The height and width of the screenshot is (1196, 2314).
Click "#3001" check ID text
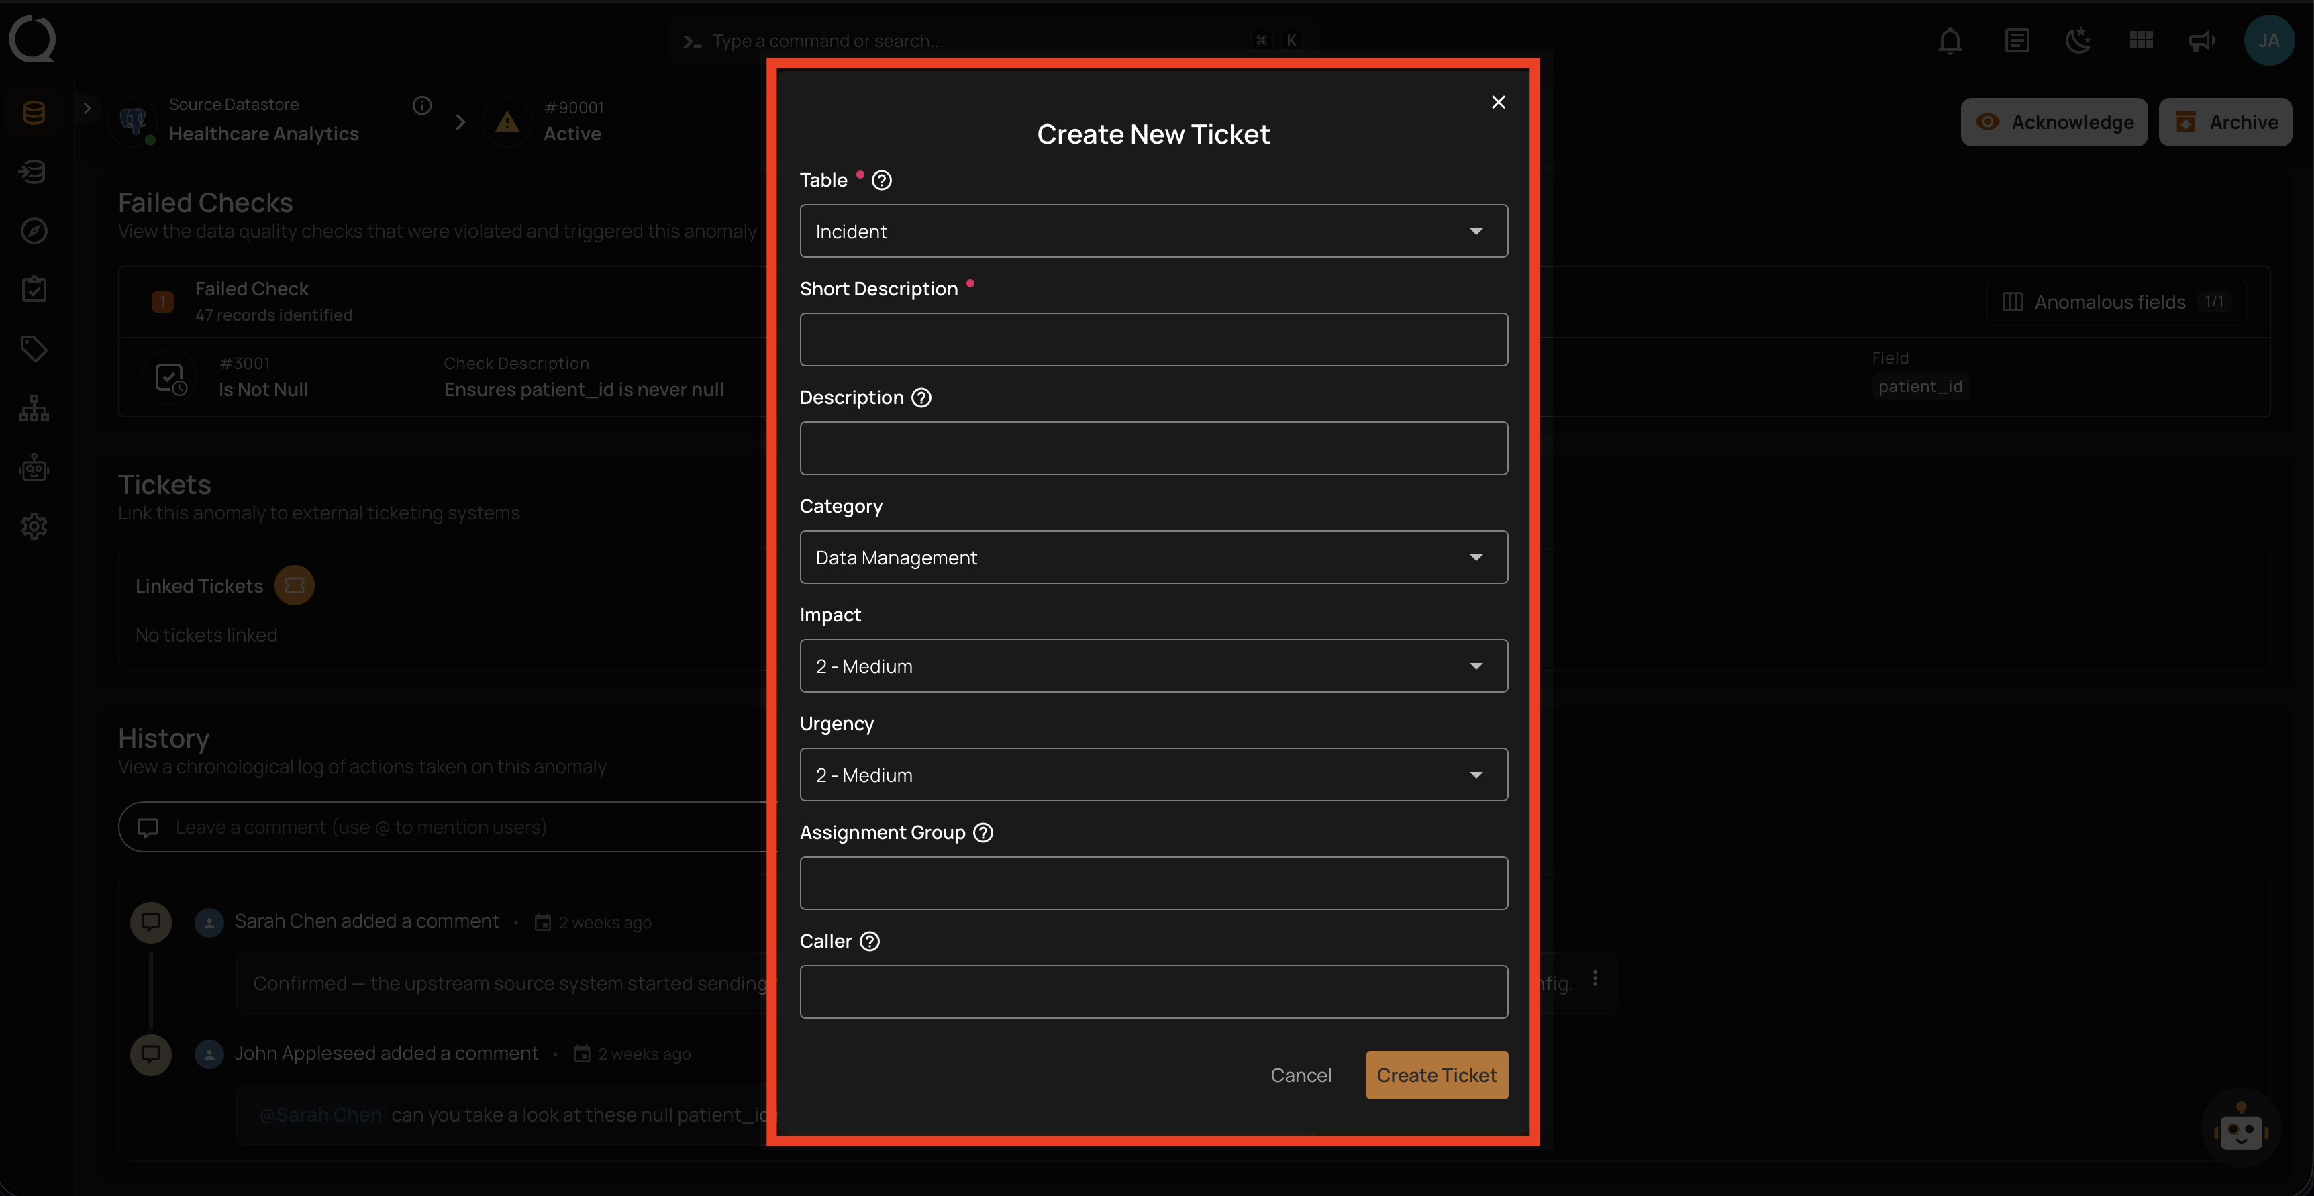click(244, 364)
